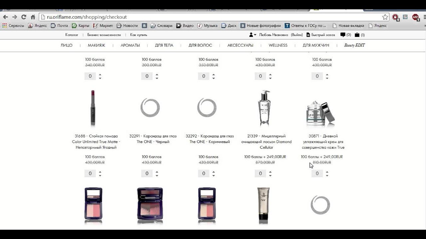
Task: Click the Выйти logout link
Action: click(297, 35)
